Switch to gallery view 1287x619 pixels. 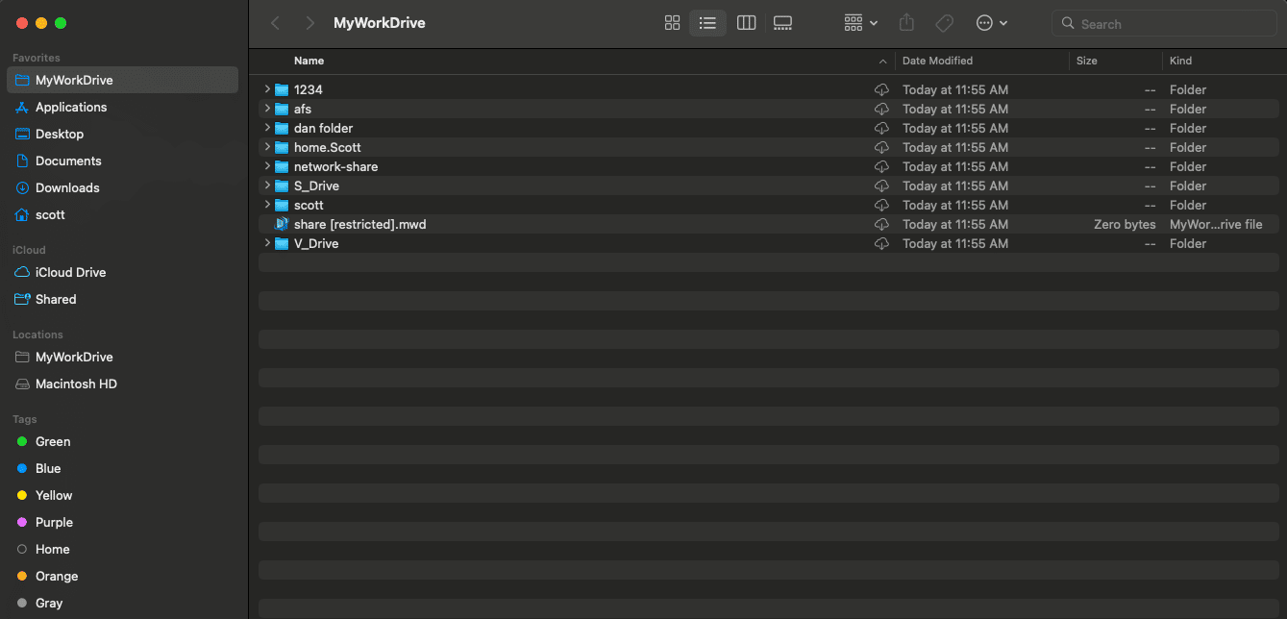(x=782, y=23)
